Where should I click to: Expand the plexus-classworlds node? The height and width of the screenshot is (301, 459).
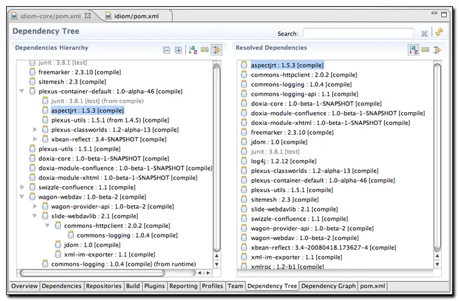(x=35, y=129)
